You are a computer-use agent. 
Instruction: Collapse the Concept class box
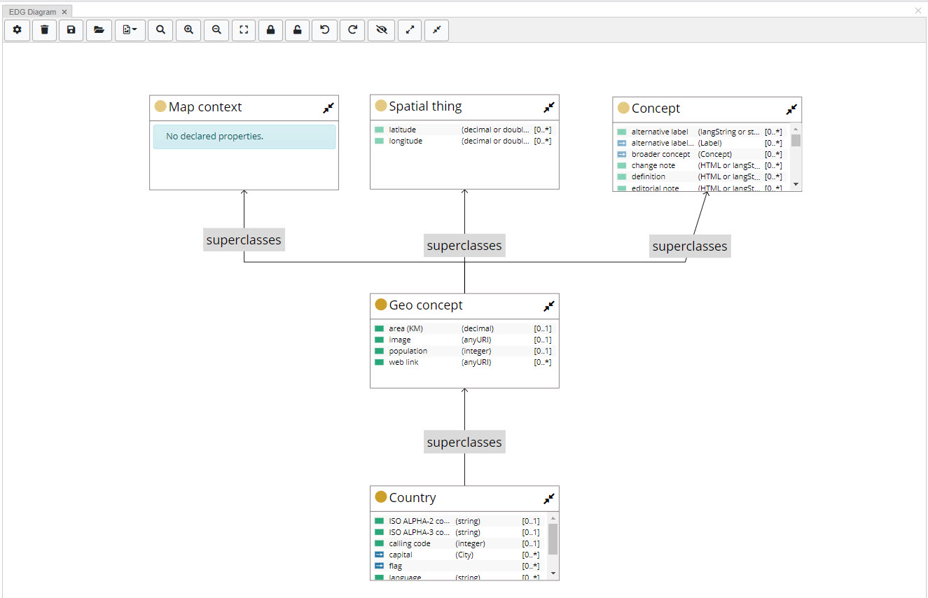tap(791, 109)
